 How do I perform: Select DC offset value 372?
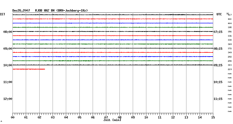coord(230,48)
